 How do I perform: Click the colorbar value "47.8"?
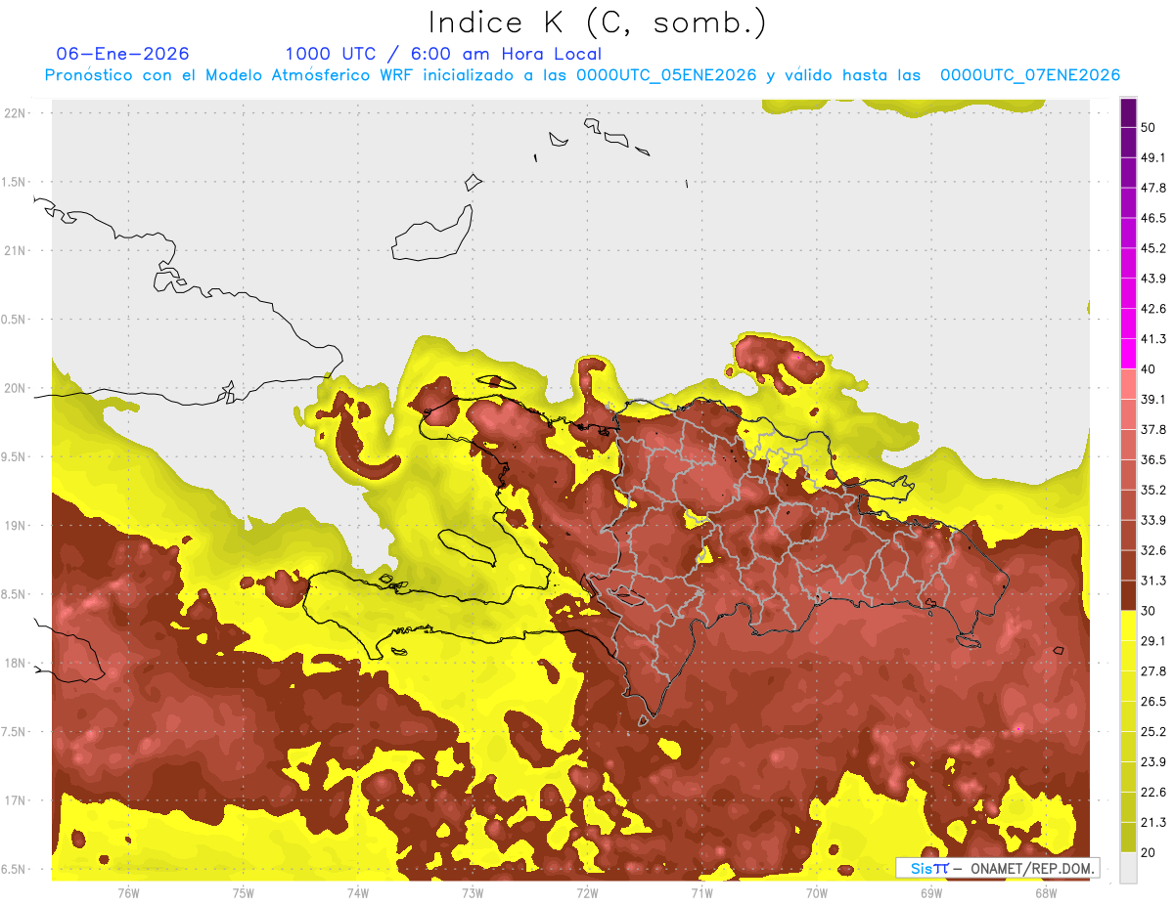[x=1154, y=188]
